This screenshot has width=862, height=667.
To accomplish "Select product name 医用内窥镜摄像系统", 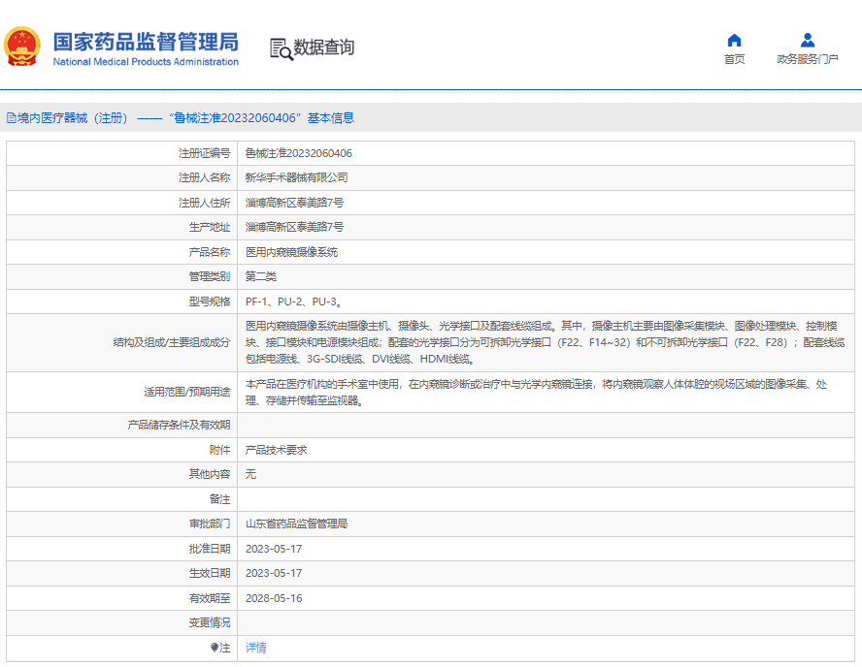I will (x=291, y=252).
